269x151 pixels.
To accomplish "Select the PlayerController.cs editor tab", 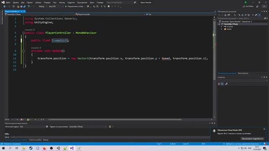I will point(12,11).
